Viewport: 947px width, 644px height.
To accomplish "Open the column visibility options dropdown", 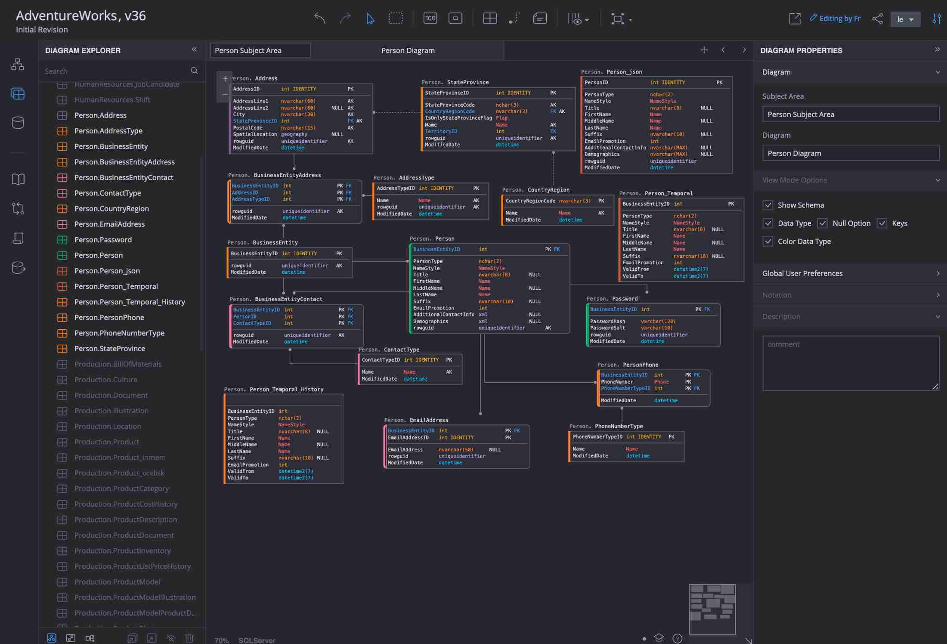I will click(578, 19).
